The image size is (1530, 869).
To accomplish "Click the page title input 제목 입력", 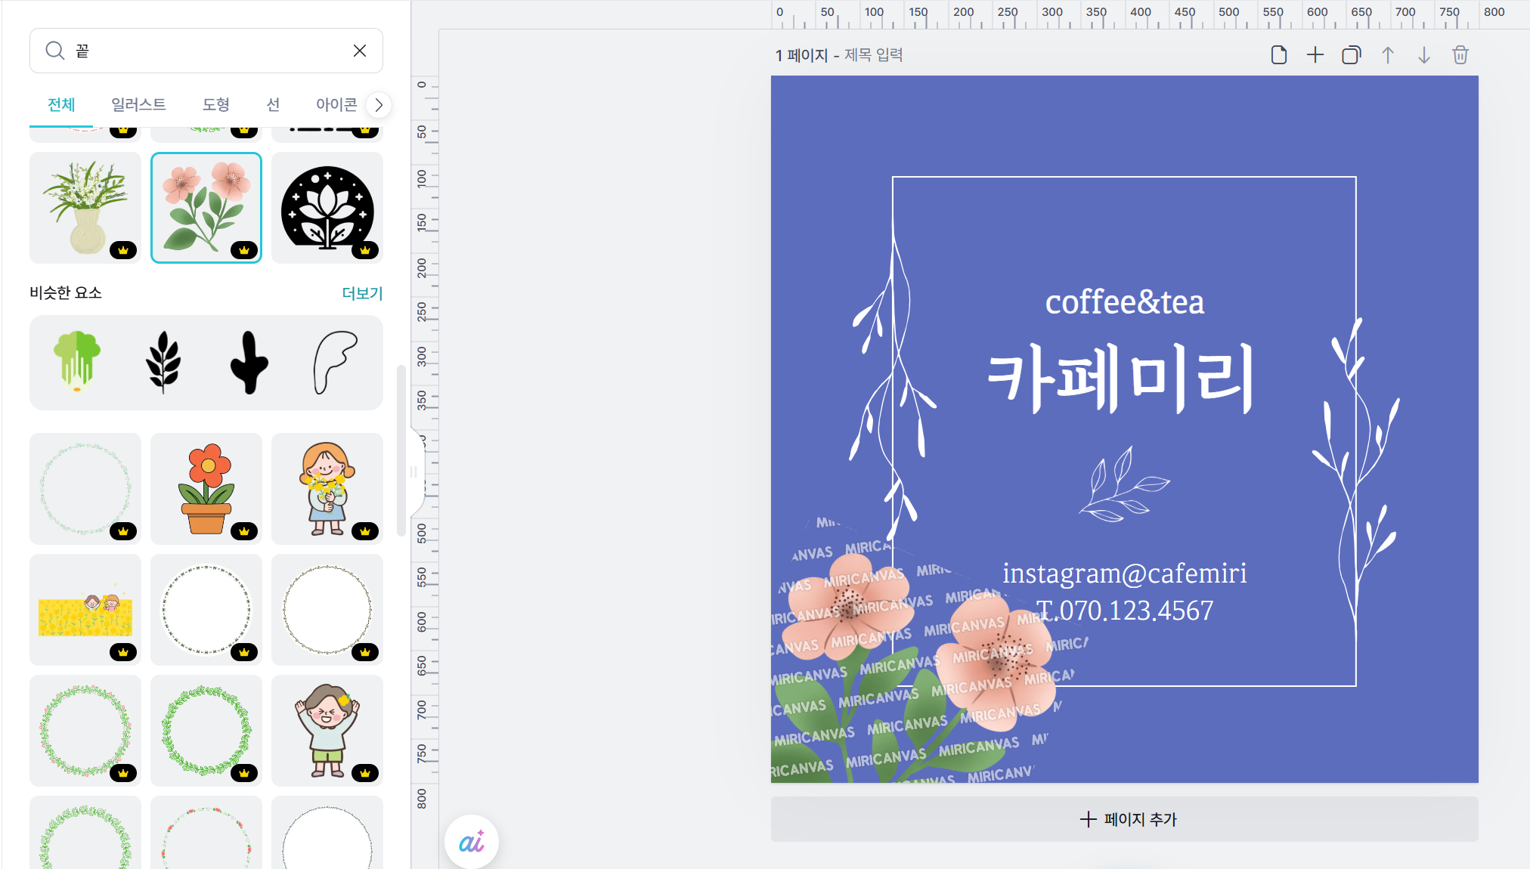I will coord(873,55).
